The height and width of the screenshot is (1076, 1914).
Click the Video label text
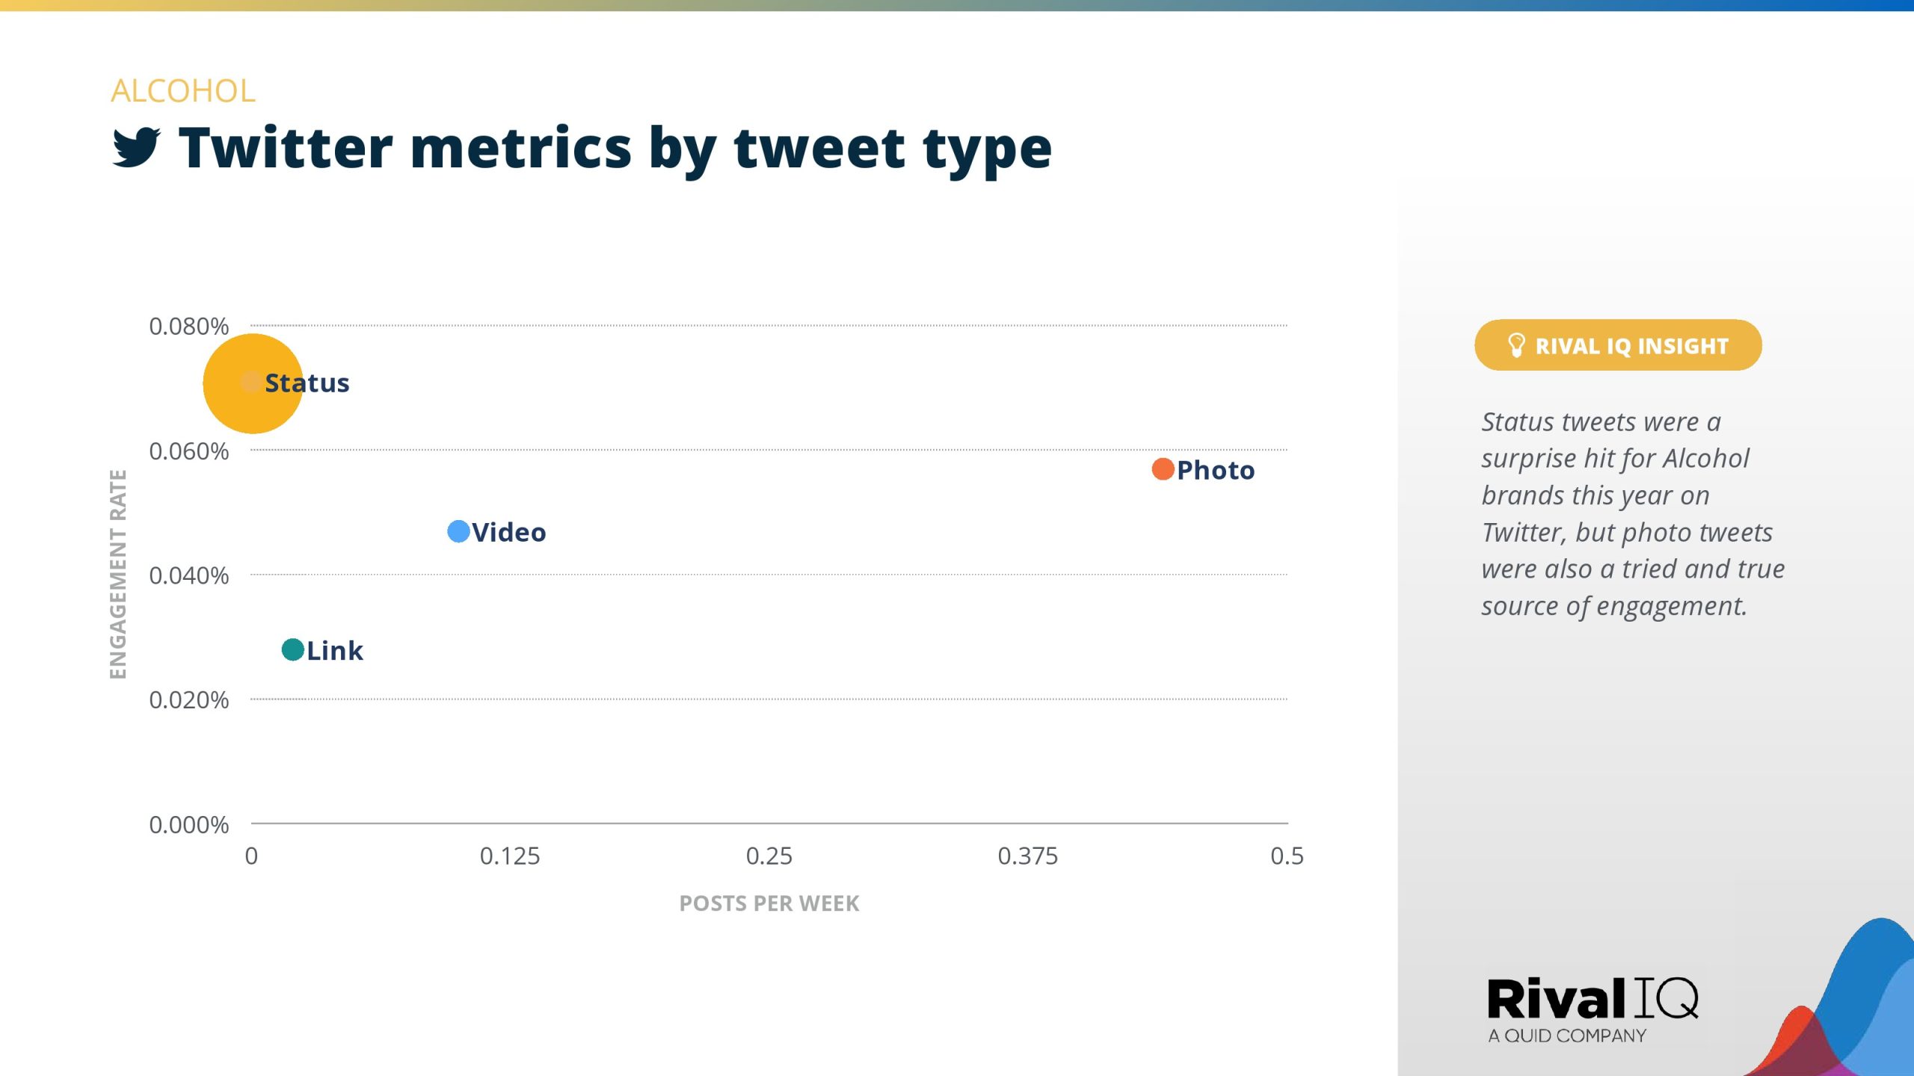click(x=509, y=533)
